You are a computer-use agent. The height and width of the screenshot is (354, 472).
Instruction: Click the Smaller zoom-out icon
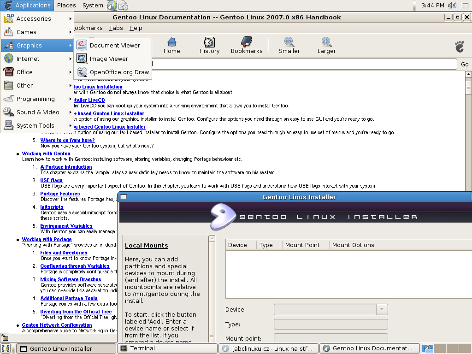(289, 46)
